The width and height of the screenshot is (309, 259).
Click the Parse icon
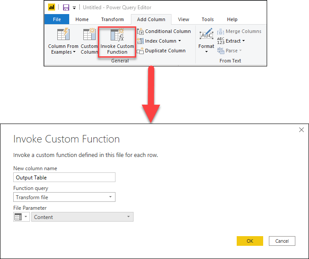[x=221, y=51]
